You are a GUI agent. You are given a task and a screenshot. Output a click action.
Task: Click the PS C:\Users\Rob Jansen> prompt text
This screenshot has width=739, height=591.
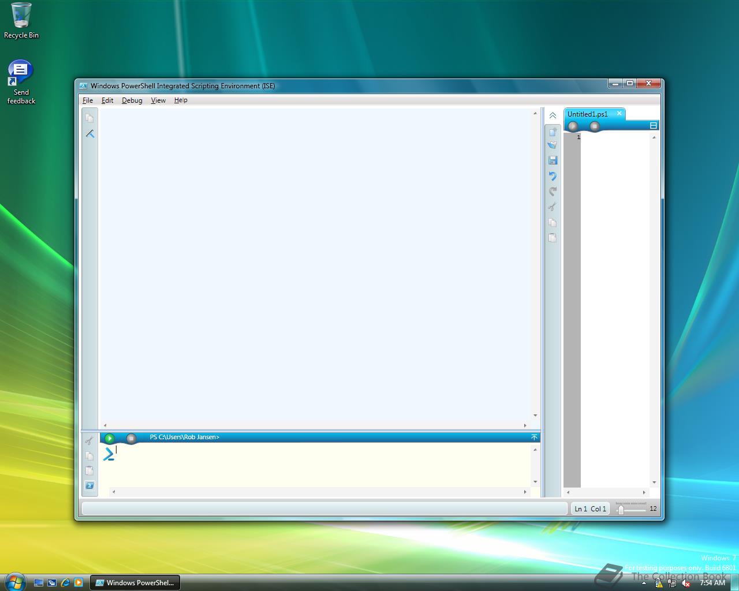tap(185, 437)
